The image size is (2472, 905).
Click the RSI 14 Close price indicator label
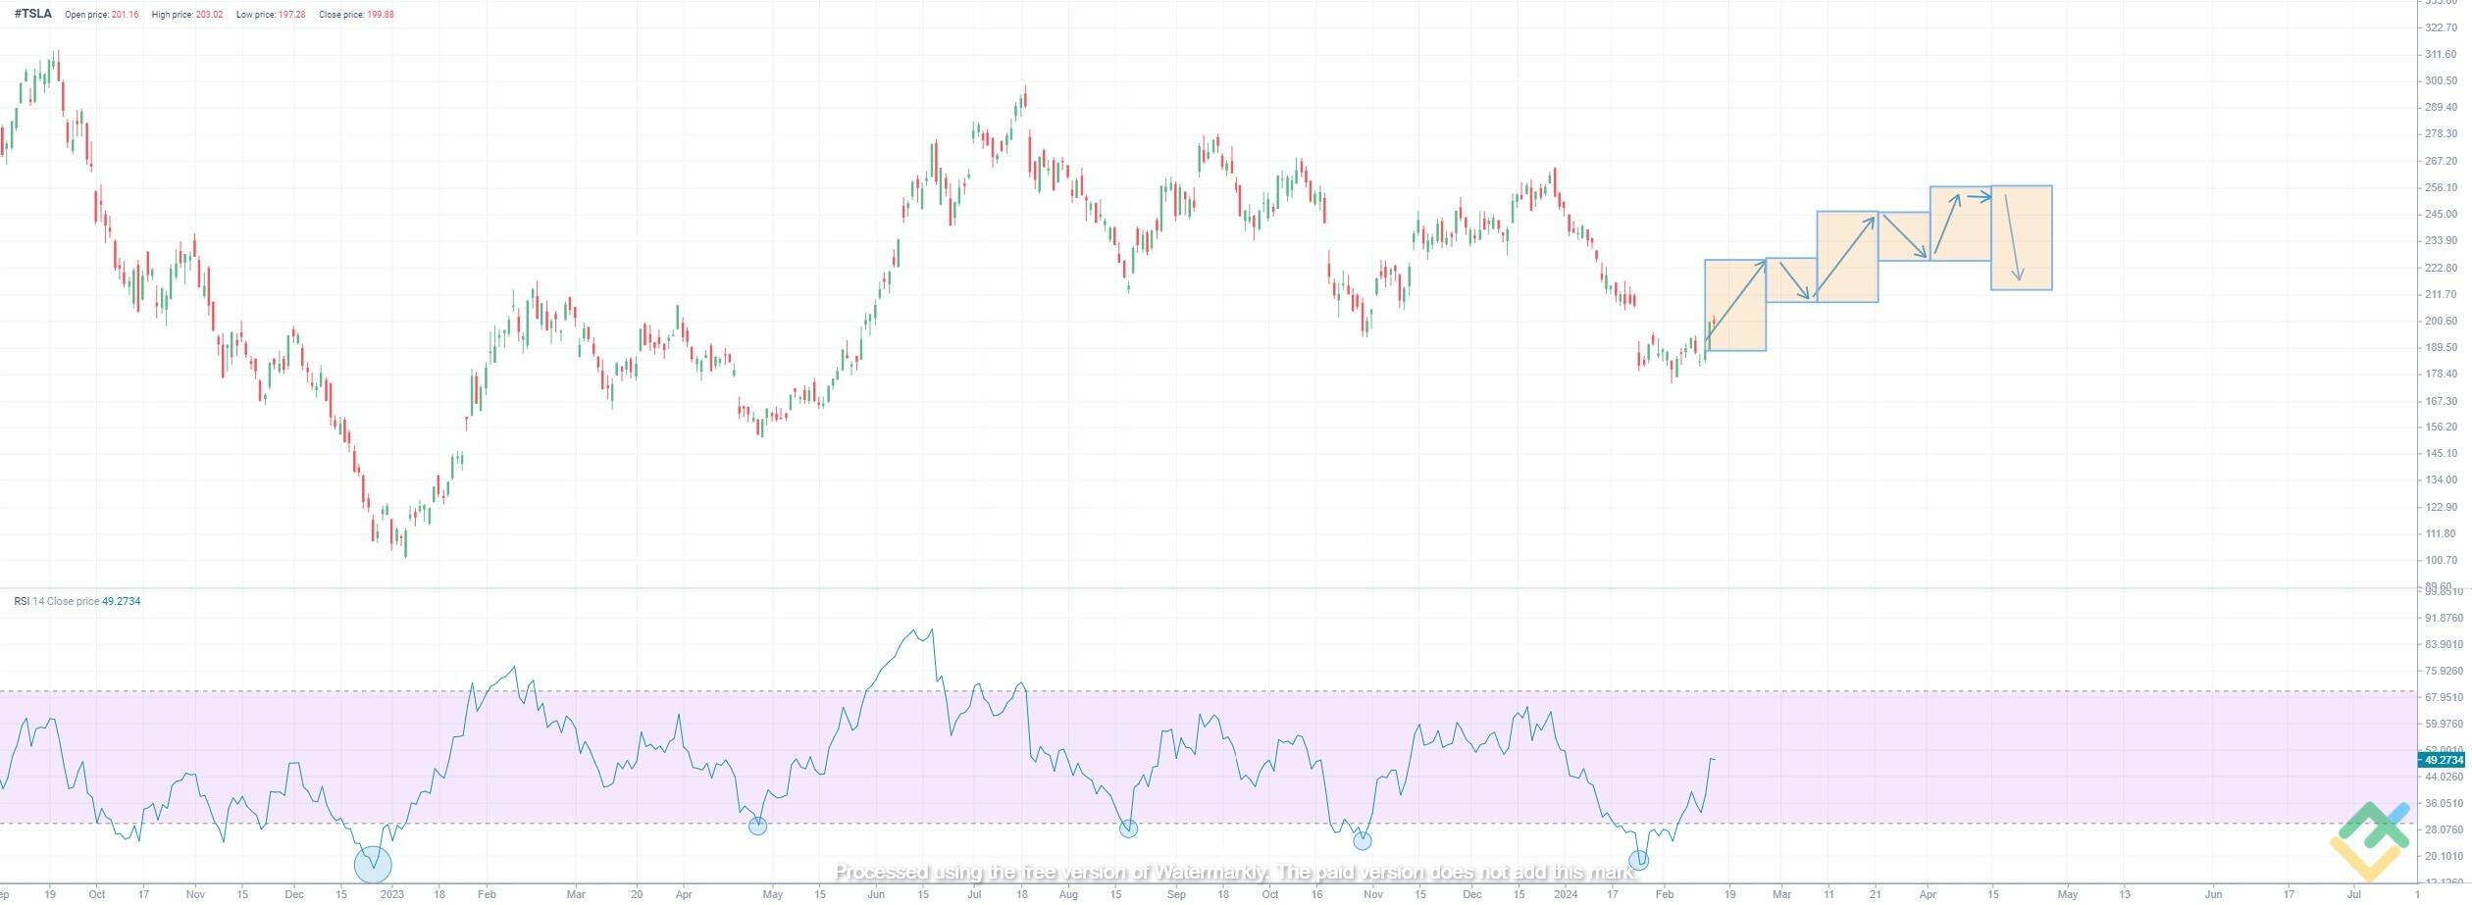click(x=56, y=601)
